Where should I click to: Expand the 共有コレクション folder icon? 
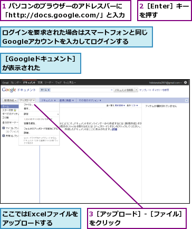4,136
